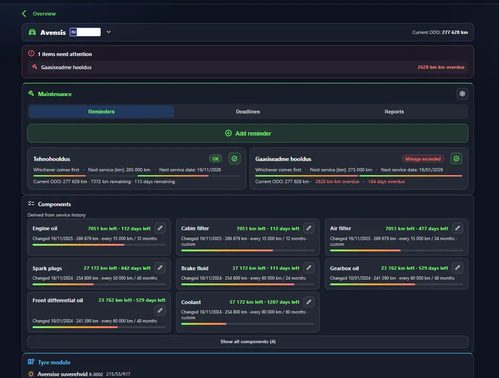
Task: Click the EU license plate field
Action: click(x=85, y=32)
